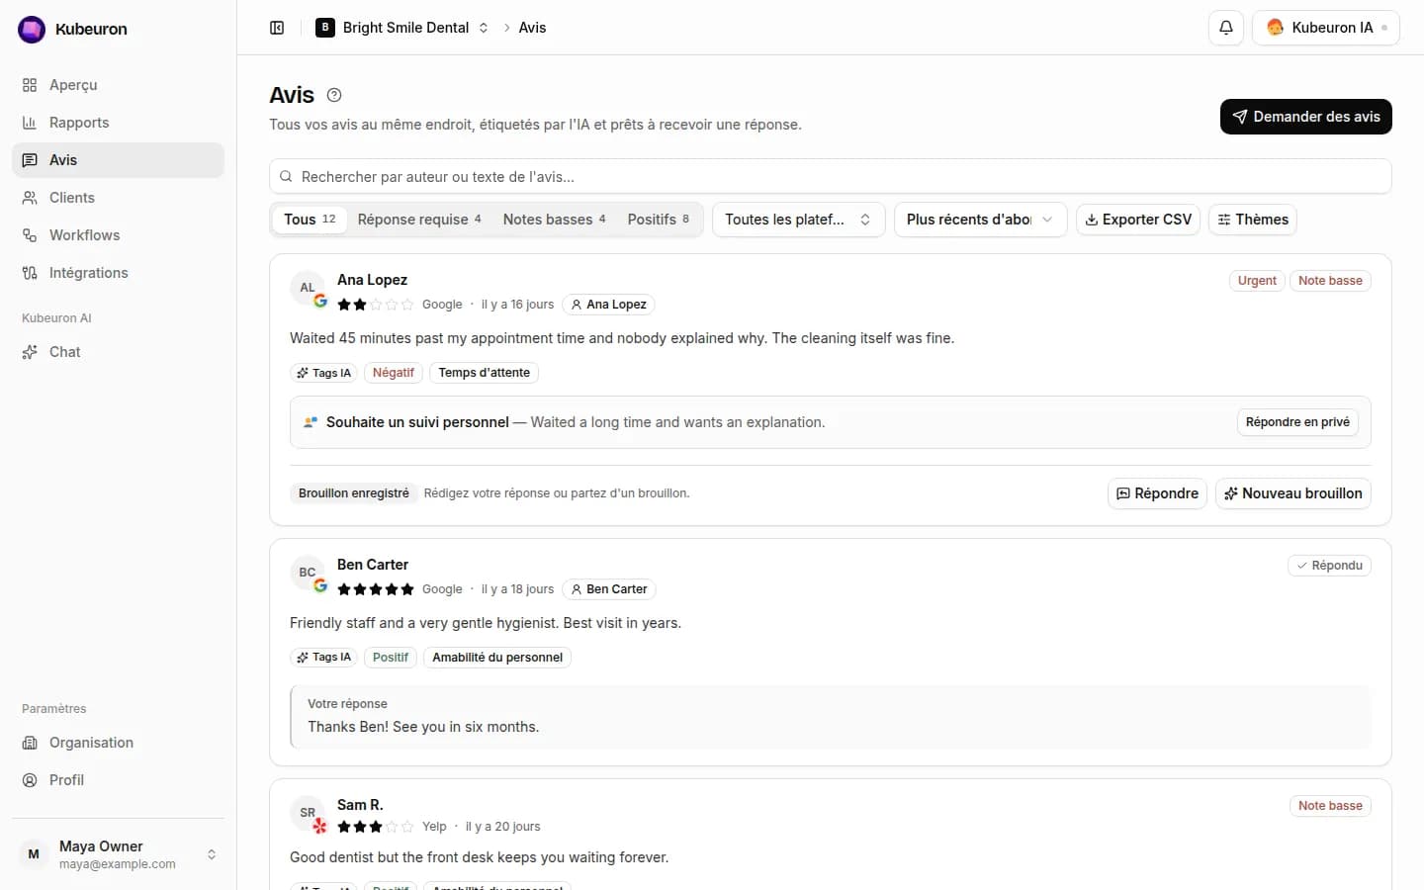Open Intégrations in the sidebar
This screenshot has height=890, width=1424.
(x=118, y=273)
